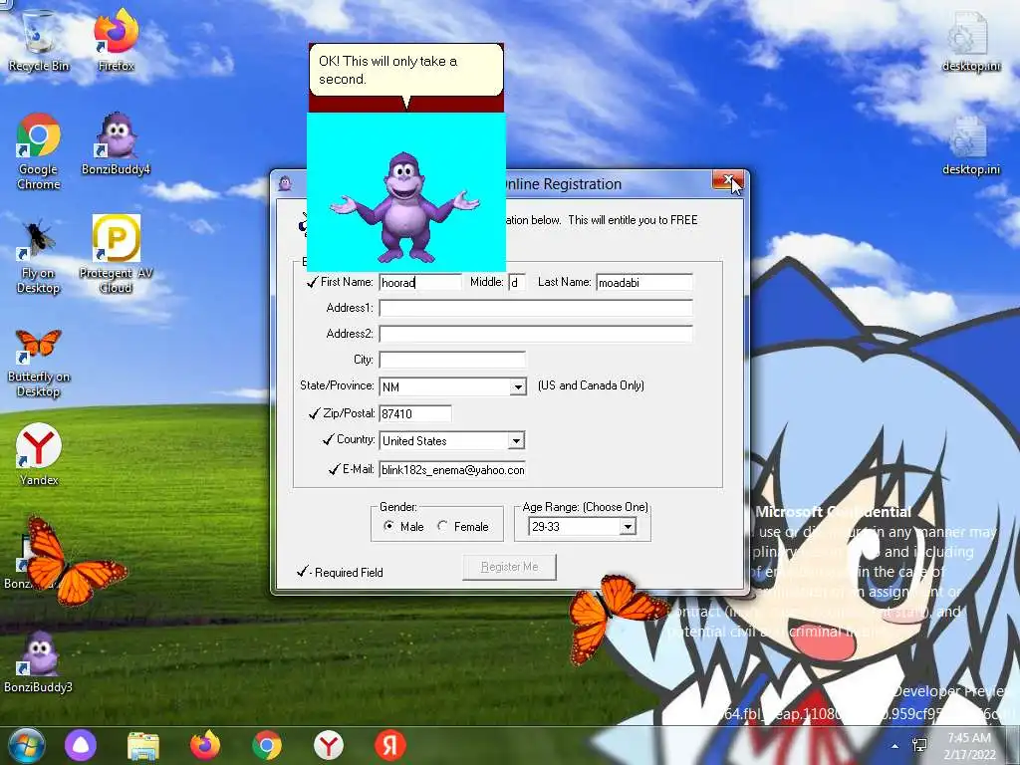
Task: Open the Yandex desktop shortcut
Action: coord(39,454)
